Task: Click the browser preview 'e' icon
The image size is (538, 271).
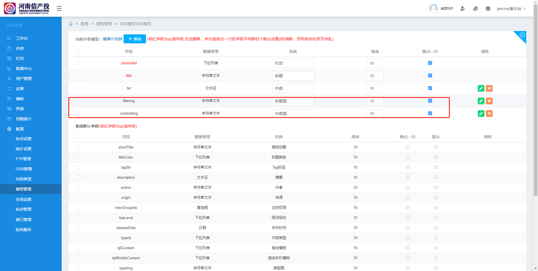Action: pos(476,9)
